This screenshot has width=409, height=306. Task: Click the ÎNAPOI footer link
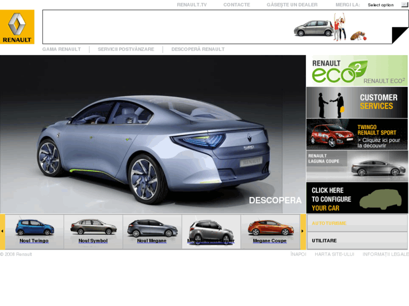pyautogui.click(x=298, y=254)
